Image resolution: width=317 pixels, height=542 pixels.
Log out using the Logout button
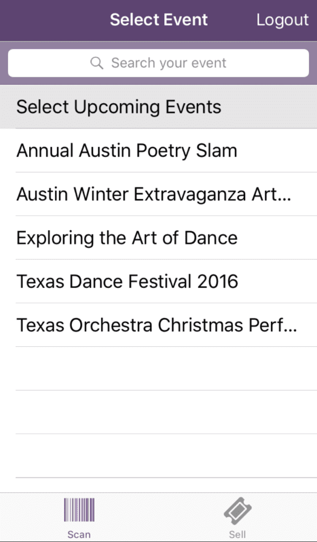(x=283, y=20)
